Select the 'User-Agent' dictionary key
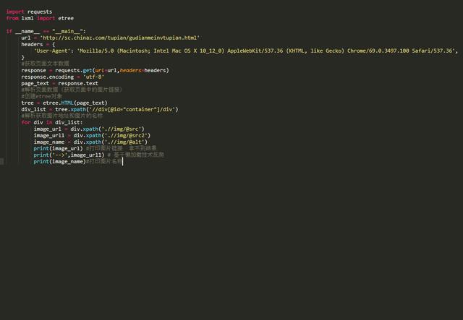463x320 pixels. tap(52, 51)
